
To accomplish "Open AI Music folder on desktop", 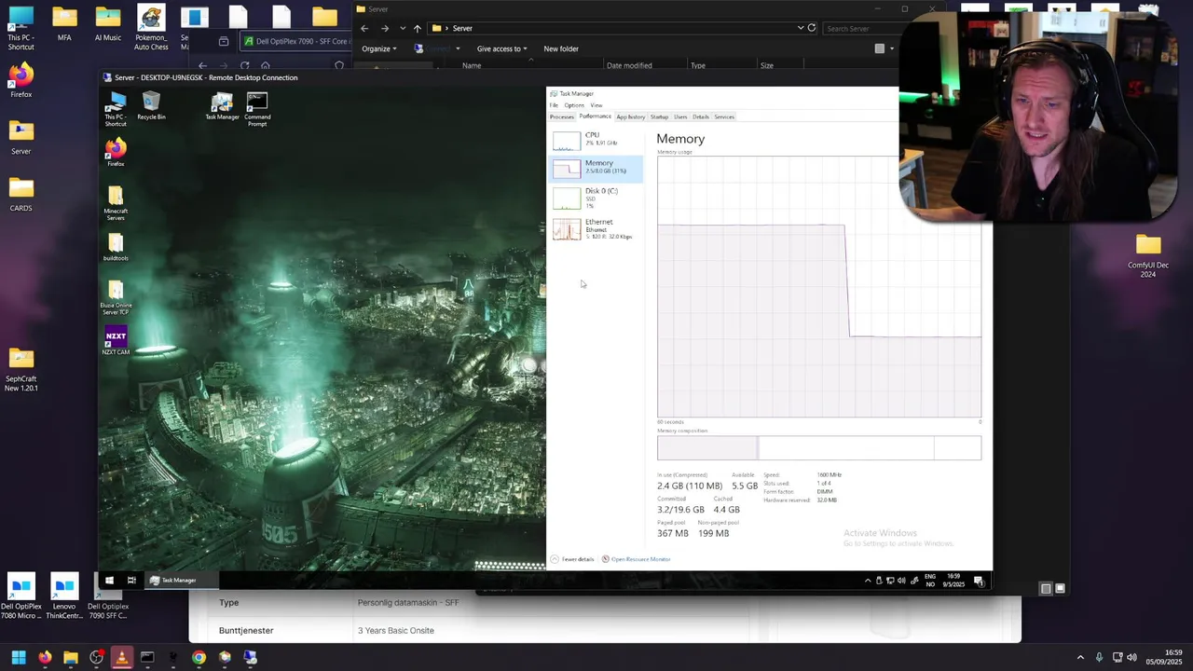I will [108, 24].
